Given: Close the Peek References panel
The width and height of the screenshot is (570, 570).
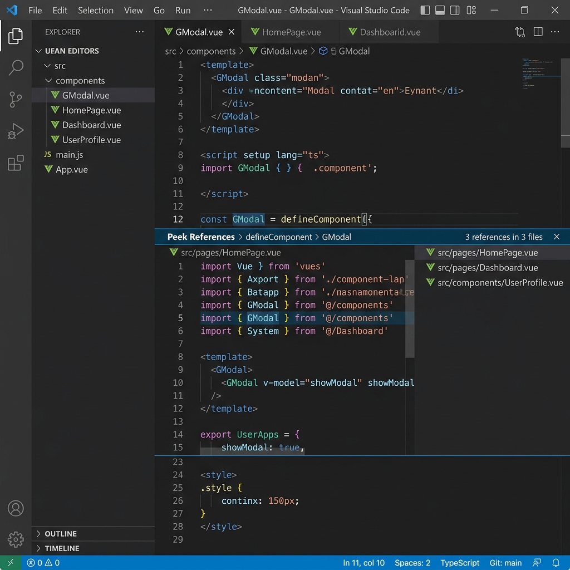Looking at the screenshot, I should (x=557, y=237).
